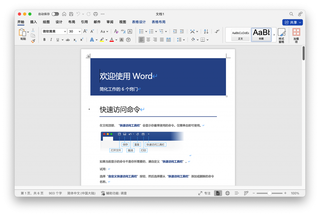Switch to the Draw tab

(x=46, y=22)
